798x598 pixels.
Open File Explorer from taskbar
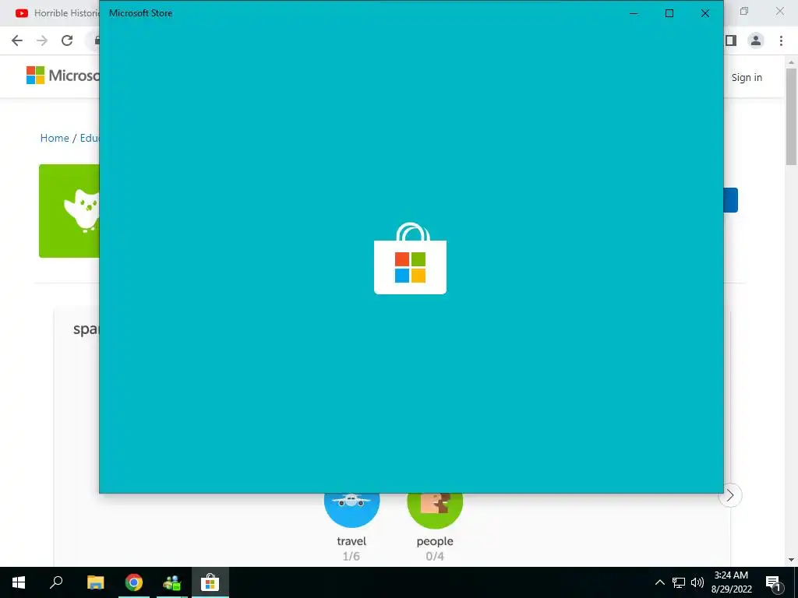point(95,582)
